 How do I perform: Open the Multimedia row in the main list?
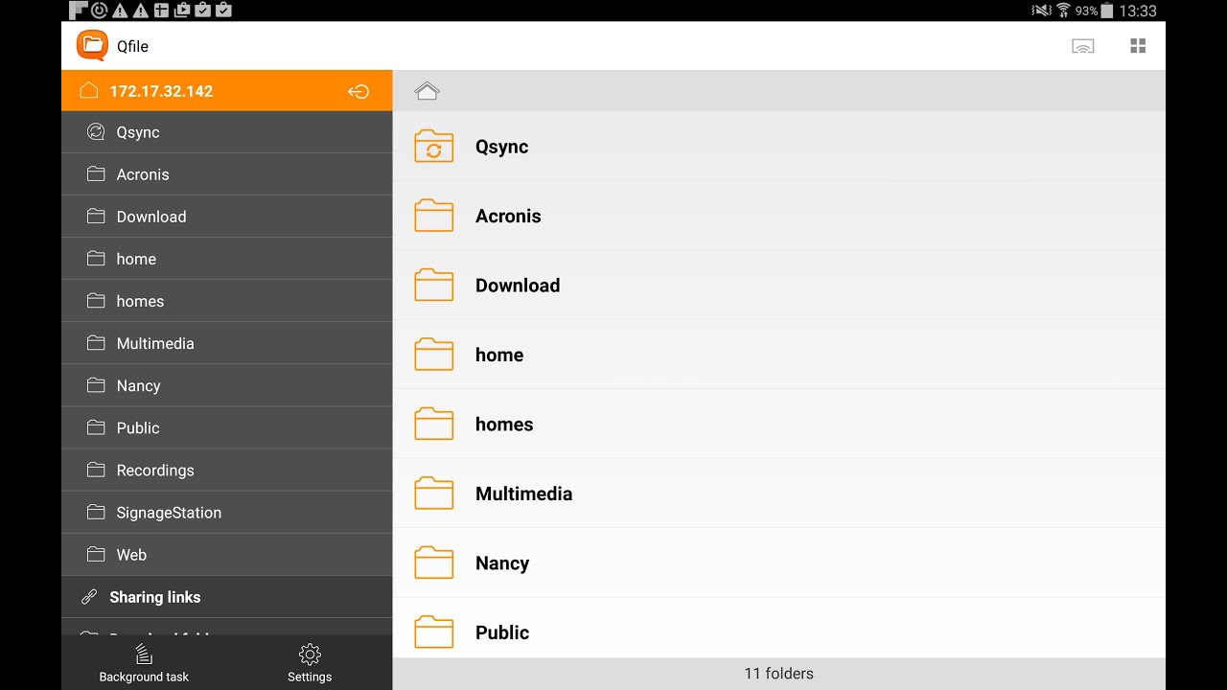[779, 494]
